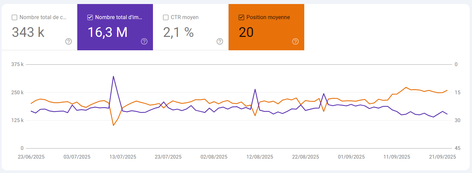Open help icon on purple impressions card
Viewport: 472px width, 173px height.
(x=144, y=42)
